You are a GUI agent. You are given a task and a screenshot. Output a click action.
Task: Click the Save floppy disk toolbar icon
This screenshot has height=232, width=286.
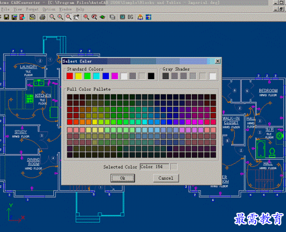tap(7, 17)
